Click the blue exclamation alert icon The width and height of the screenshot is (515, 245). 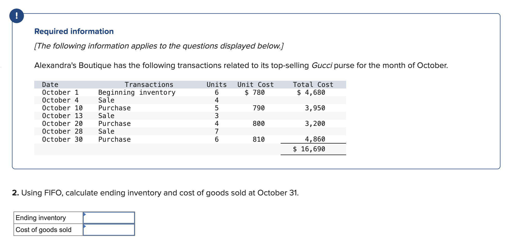(17, 16)
